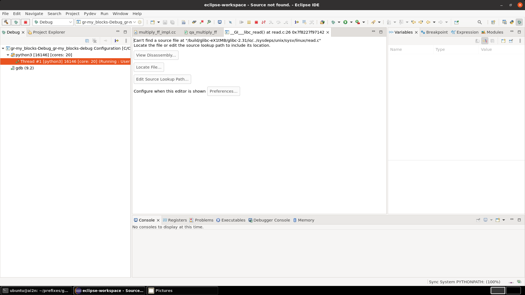
Task: Open the Open Console dropdown arrow
Action: (x=504, y=220)
